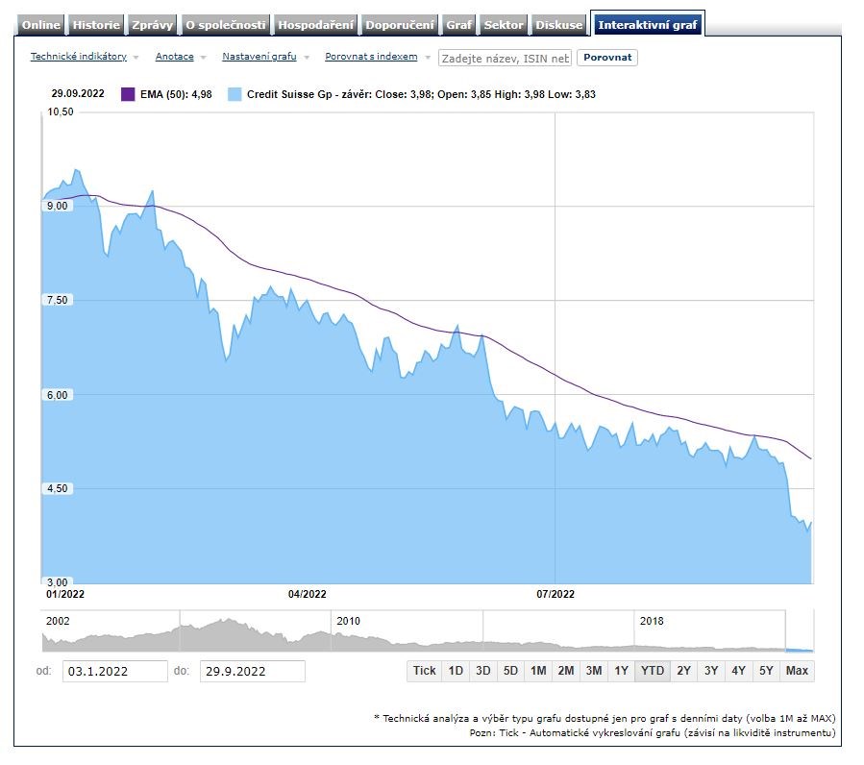Open the Technické indikátory dropdown
Screen dimensions: 864x765
click(x=79, y=57)
